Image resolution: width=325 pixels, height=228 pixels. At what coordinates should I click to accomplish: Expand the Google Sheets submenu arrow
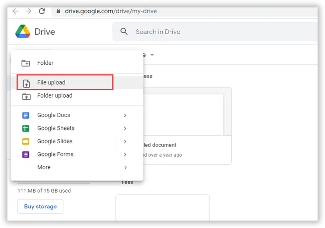coord(125,129)
